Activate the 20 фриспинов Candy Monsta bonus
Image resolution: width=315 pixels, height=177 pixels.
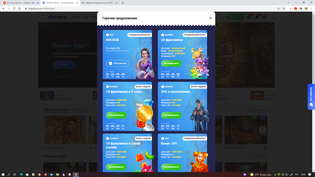click(x=171, y=63)
